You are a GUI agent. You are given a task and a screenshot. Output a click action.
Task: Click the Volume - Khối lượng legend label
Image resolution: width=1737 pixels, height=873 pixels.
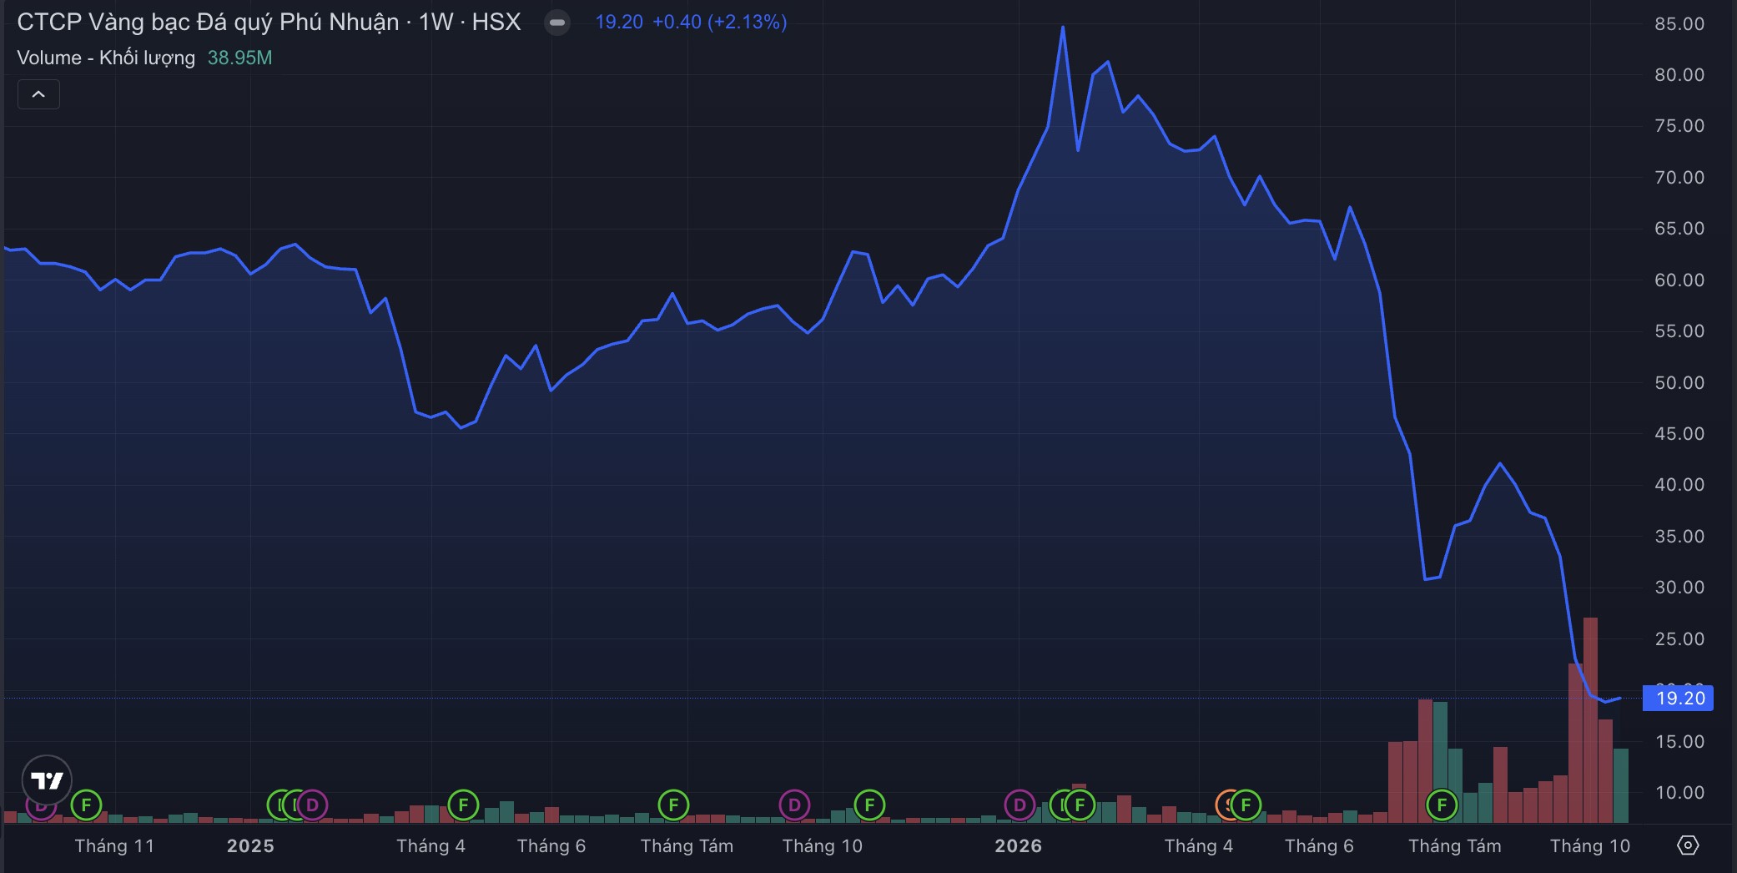tap(106, 58)
